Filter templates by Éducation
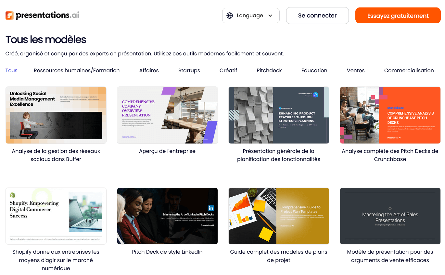The height and width of the screenshot is (275, 445). click(314, 70)
